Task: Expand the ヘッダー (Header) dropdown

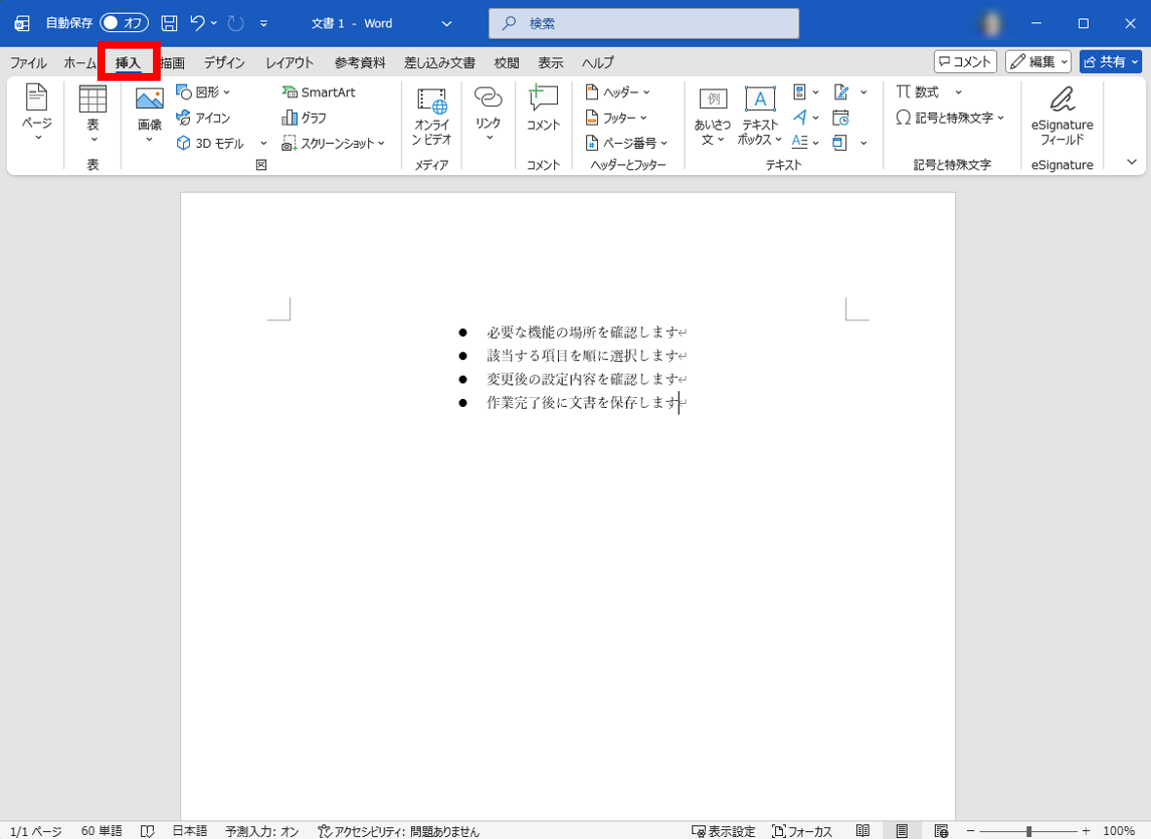Action: click(x=618, y=92)
